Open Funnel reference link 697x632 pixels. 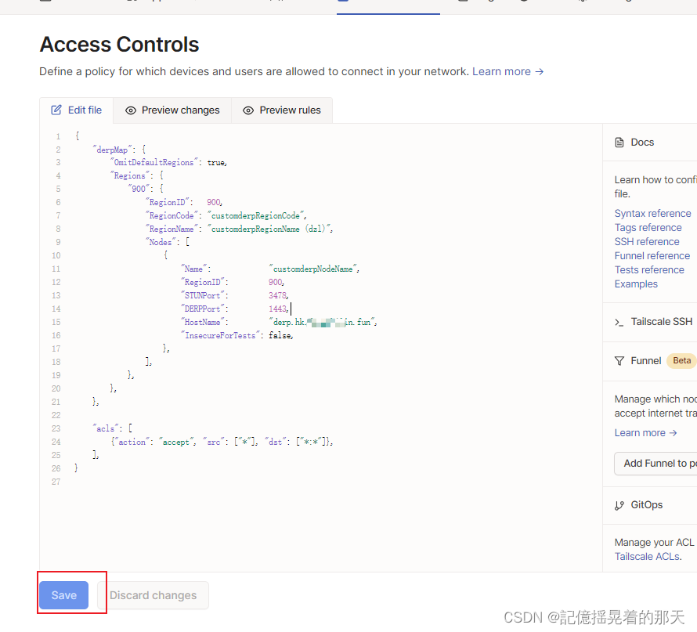point(652,256)
